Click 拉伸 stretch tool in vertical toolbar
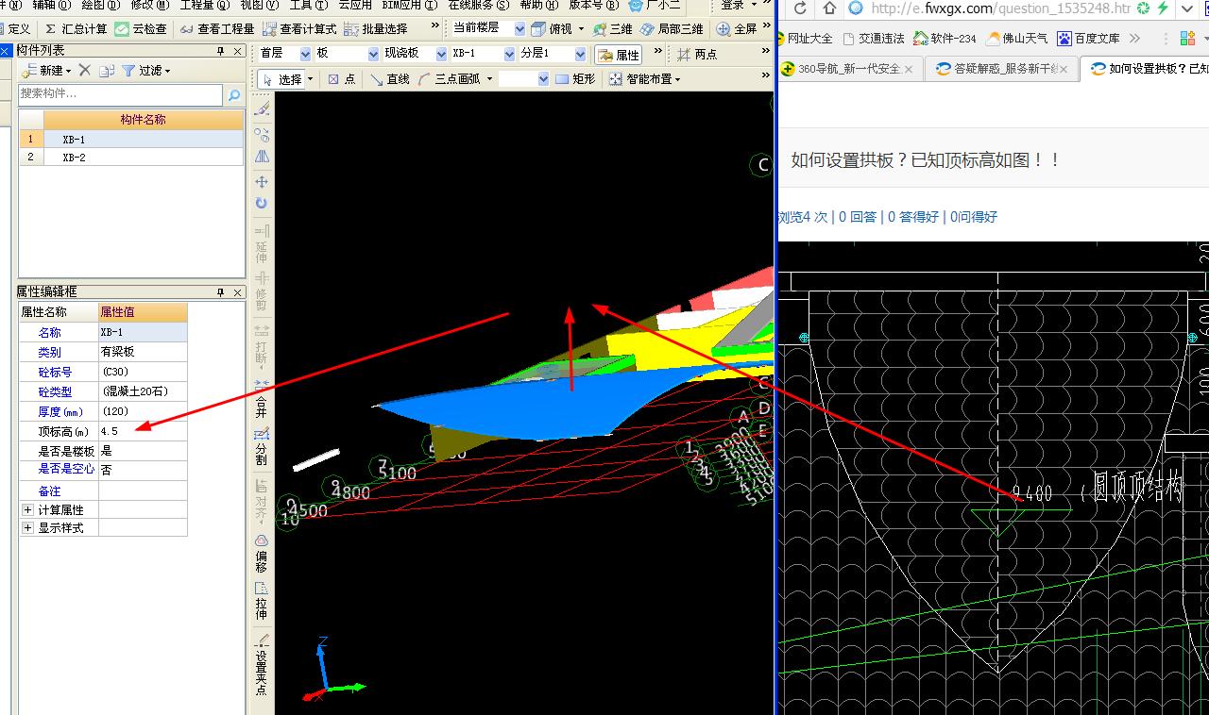The height and width of the screenshot is (715, 1209). (262, 600)
